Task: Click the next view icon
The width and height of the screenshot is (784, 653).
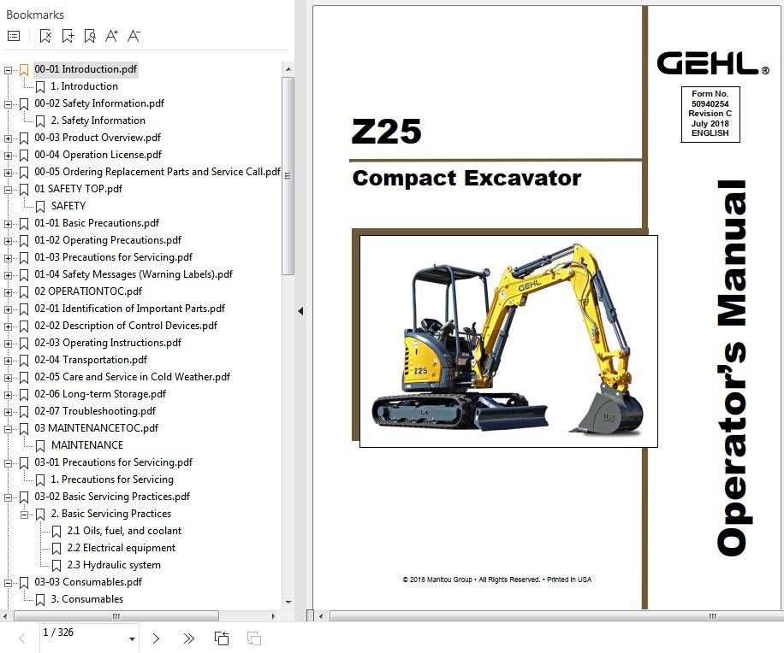Action: 254,638
